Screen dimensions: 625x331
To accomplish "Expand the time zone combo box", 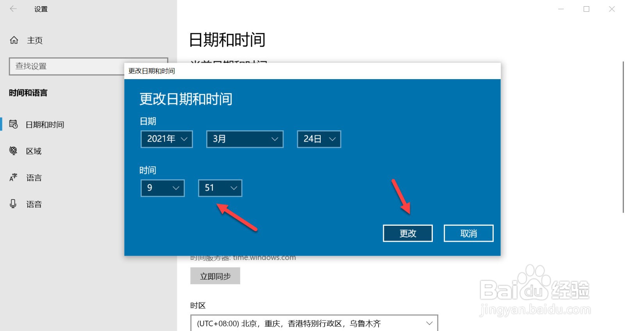I will [314, 323].
